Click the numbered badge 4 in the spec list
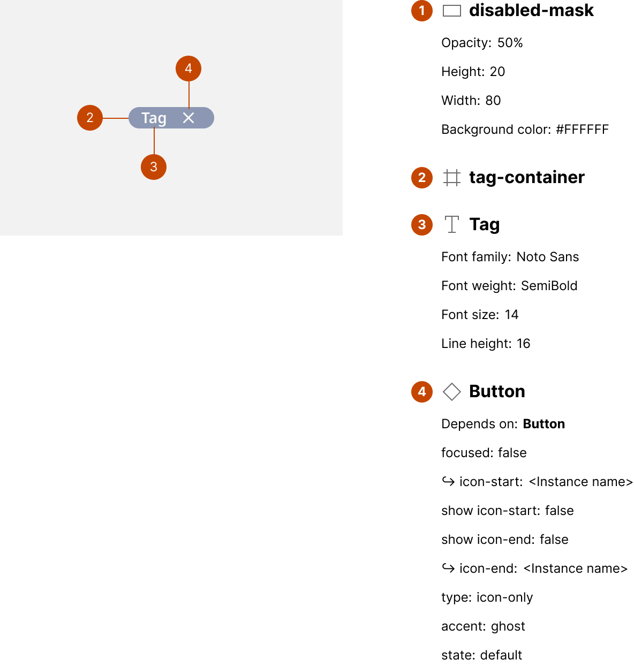This screenshot has width=634, height=667. pos(422,391)
